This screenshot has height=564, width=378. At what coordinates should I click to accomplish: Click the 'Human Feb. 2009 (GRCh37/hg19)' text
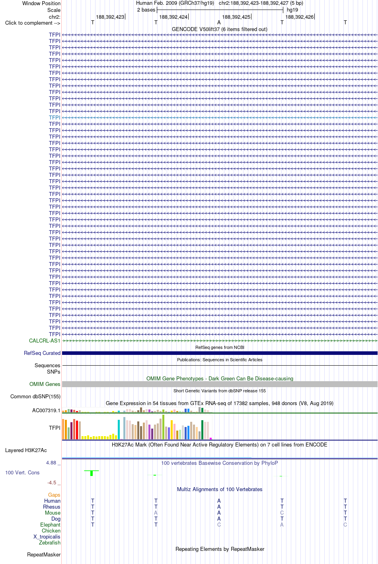click(175, 3)
